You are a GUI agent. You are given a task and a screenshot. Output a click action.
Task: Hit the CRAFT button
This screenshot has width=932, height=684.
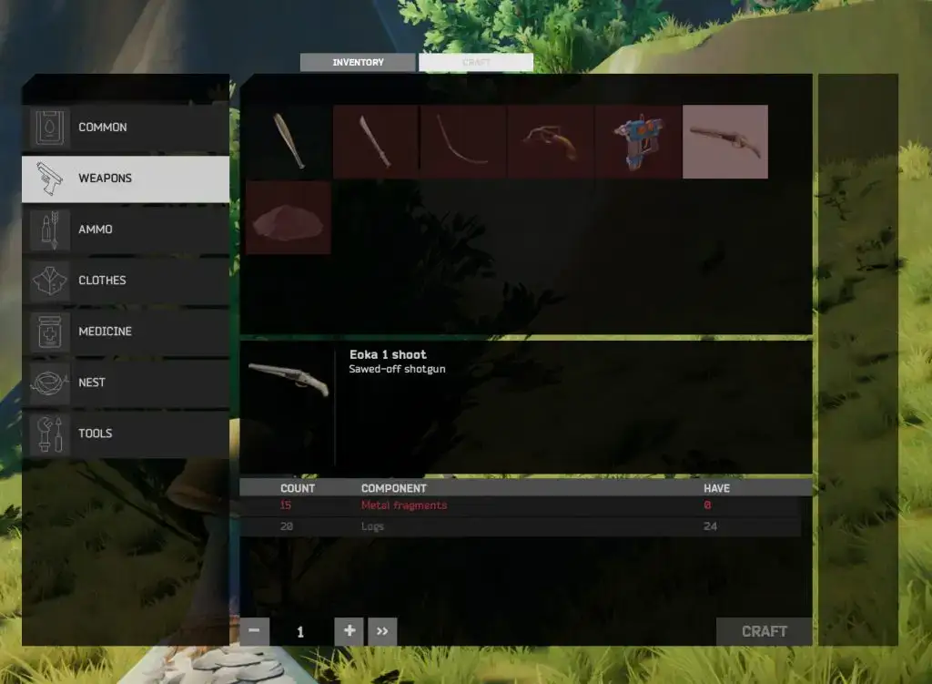tap(765, 632)
